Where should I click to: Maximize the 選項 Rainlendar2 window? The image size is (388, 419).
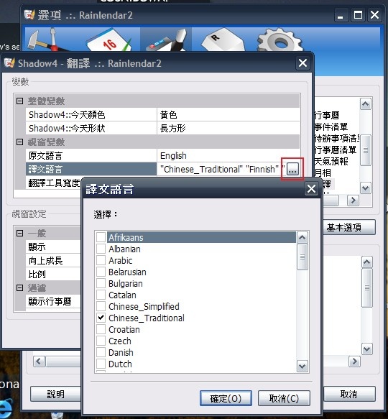(358, 15)
